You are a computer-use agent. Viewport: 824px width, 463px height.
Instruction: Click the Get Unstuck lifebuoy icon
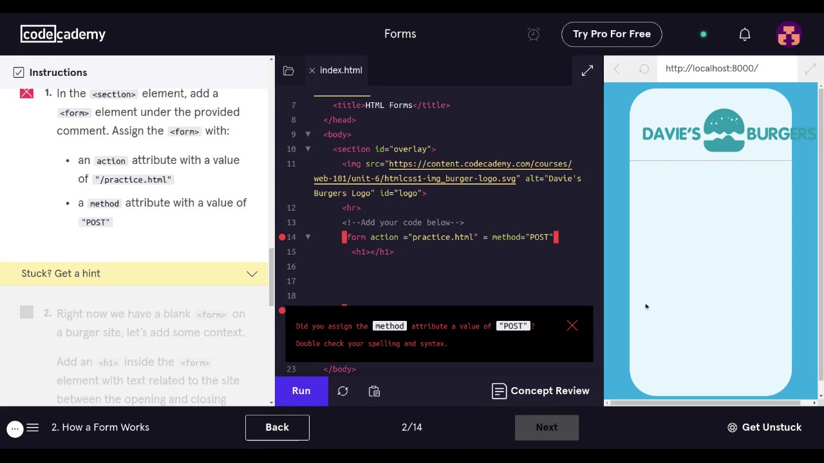point(732,428)
